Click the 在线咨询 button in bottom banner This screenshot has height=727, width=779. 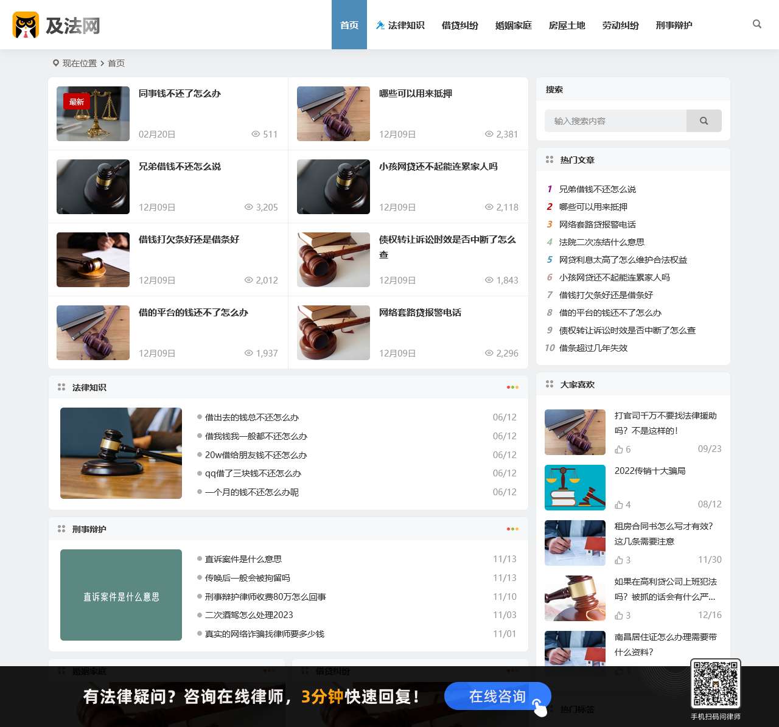click(x=498, y=696)
